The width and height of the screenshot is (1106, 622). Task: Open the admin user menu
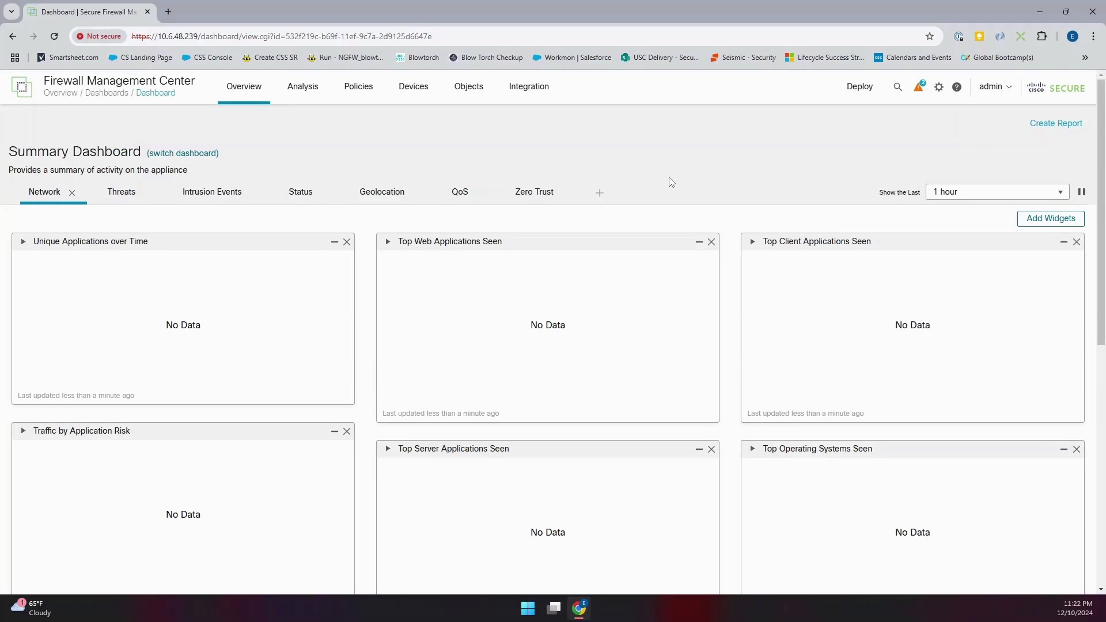[x=995, y=86]
